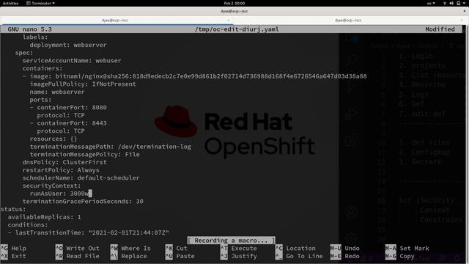Image resolution: width=469 pixels, height=264 pixels.
Task: Click the 'resources: {}' line
Action: pos(53,139)
